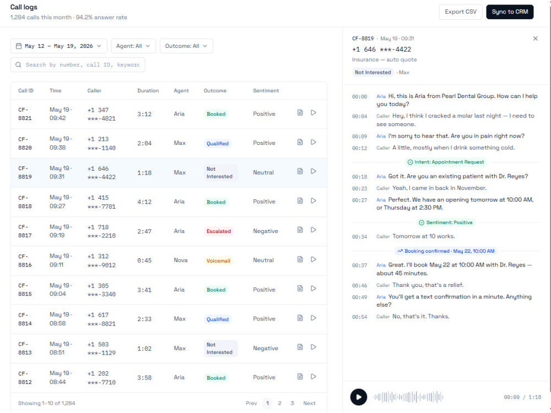Open transcript for call CF-8819
This screenshot has width=551, height=413.
pos(300,171)
